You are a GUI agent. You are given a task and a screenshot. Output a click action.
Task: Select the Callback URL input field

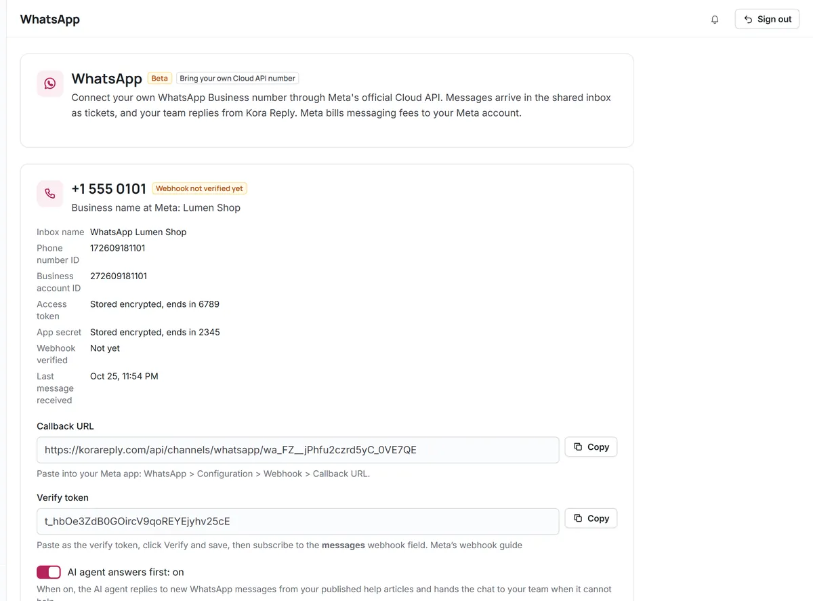[298, 450]
